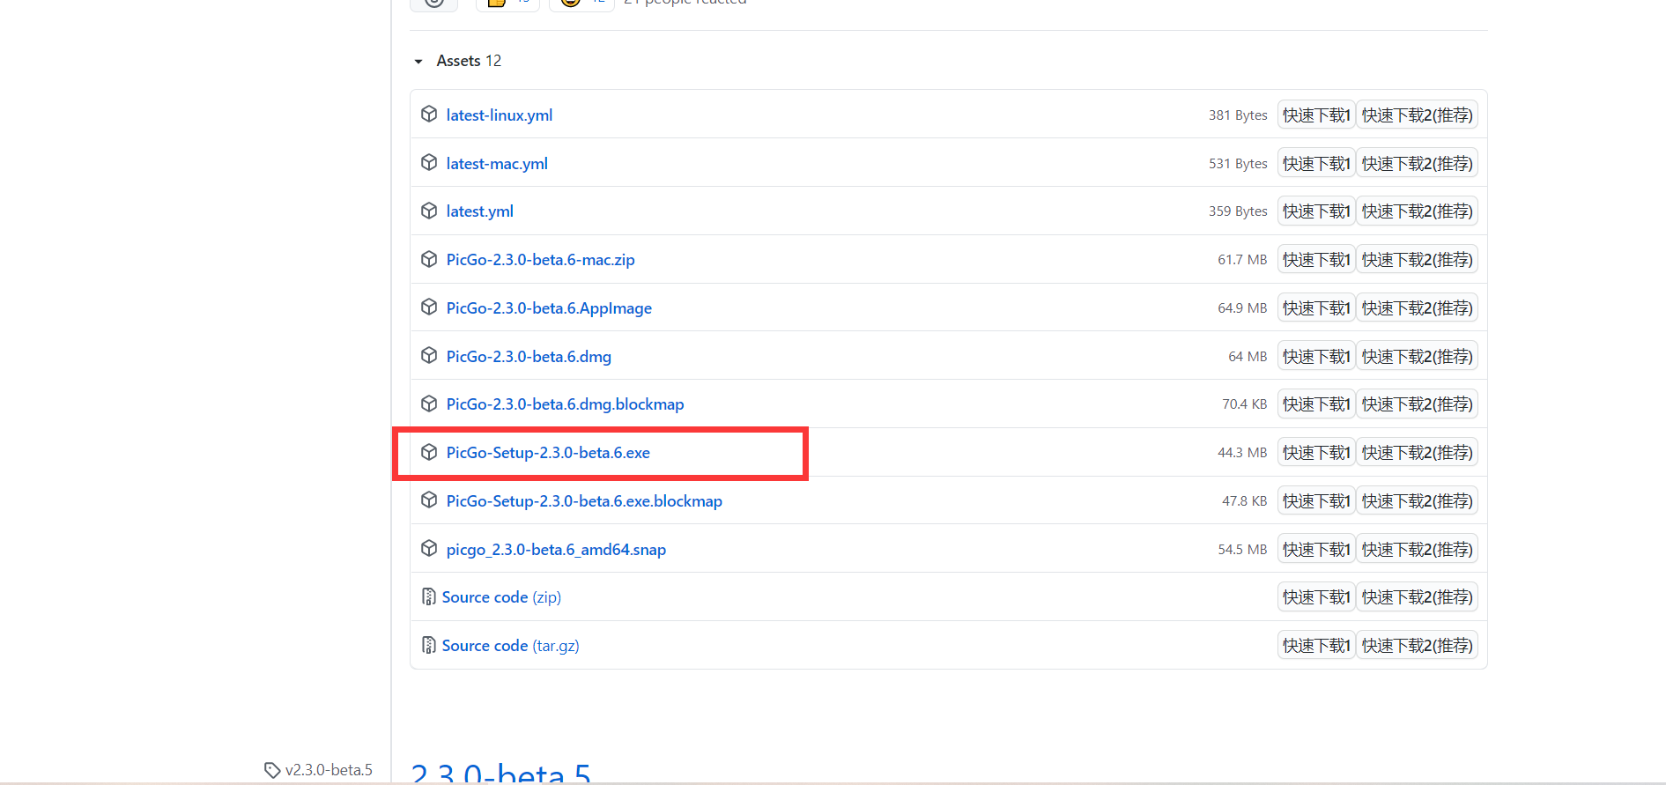Click 快速下载2(推荐) for exe.blockmap
Image resolution: width=1666 pixels, height=785 pixels.
tap(1418, 501)
